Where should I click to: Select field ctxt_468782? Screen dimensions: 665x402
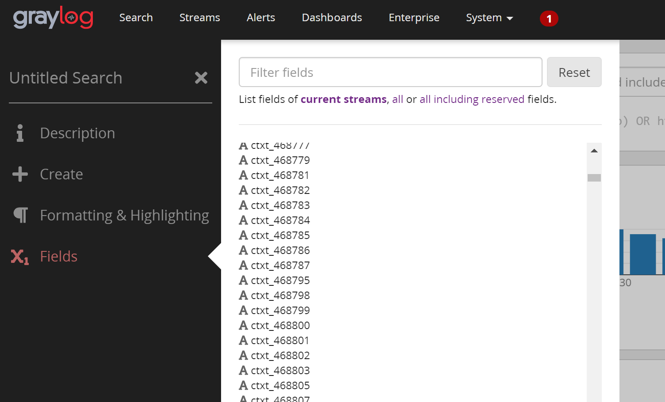click(x=280, y=190)
